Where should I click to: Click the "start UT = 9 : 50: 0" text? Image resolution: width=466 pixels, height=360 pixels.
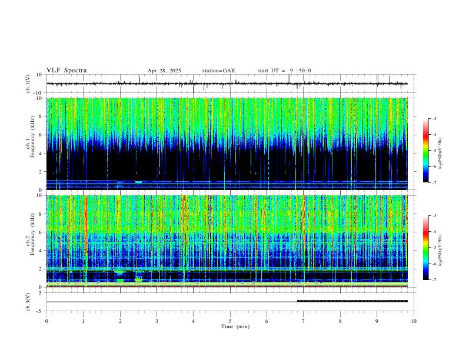[284, 71]
